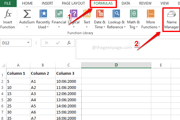Click the formula bar fx insert function icon
Image resolution: width=180 pixels, height=120 pixels.
pos(69,43)
